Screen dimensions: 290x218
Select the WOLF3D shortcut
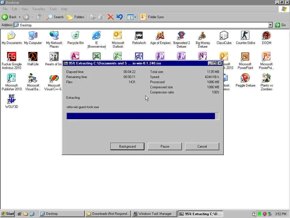point(11,101)
